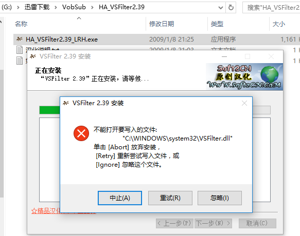
Task: Click the search HA_VSFilter2.39 input box
Action: point(272,8)
